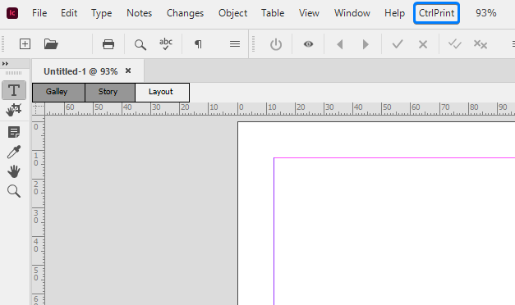Select the Position tool
Screen dimensions: 515x305
pos(14,110)
